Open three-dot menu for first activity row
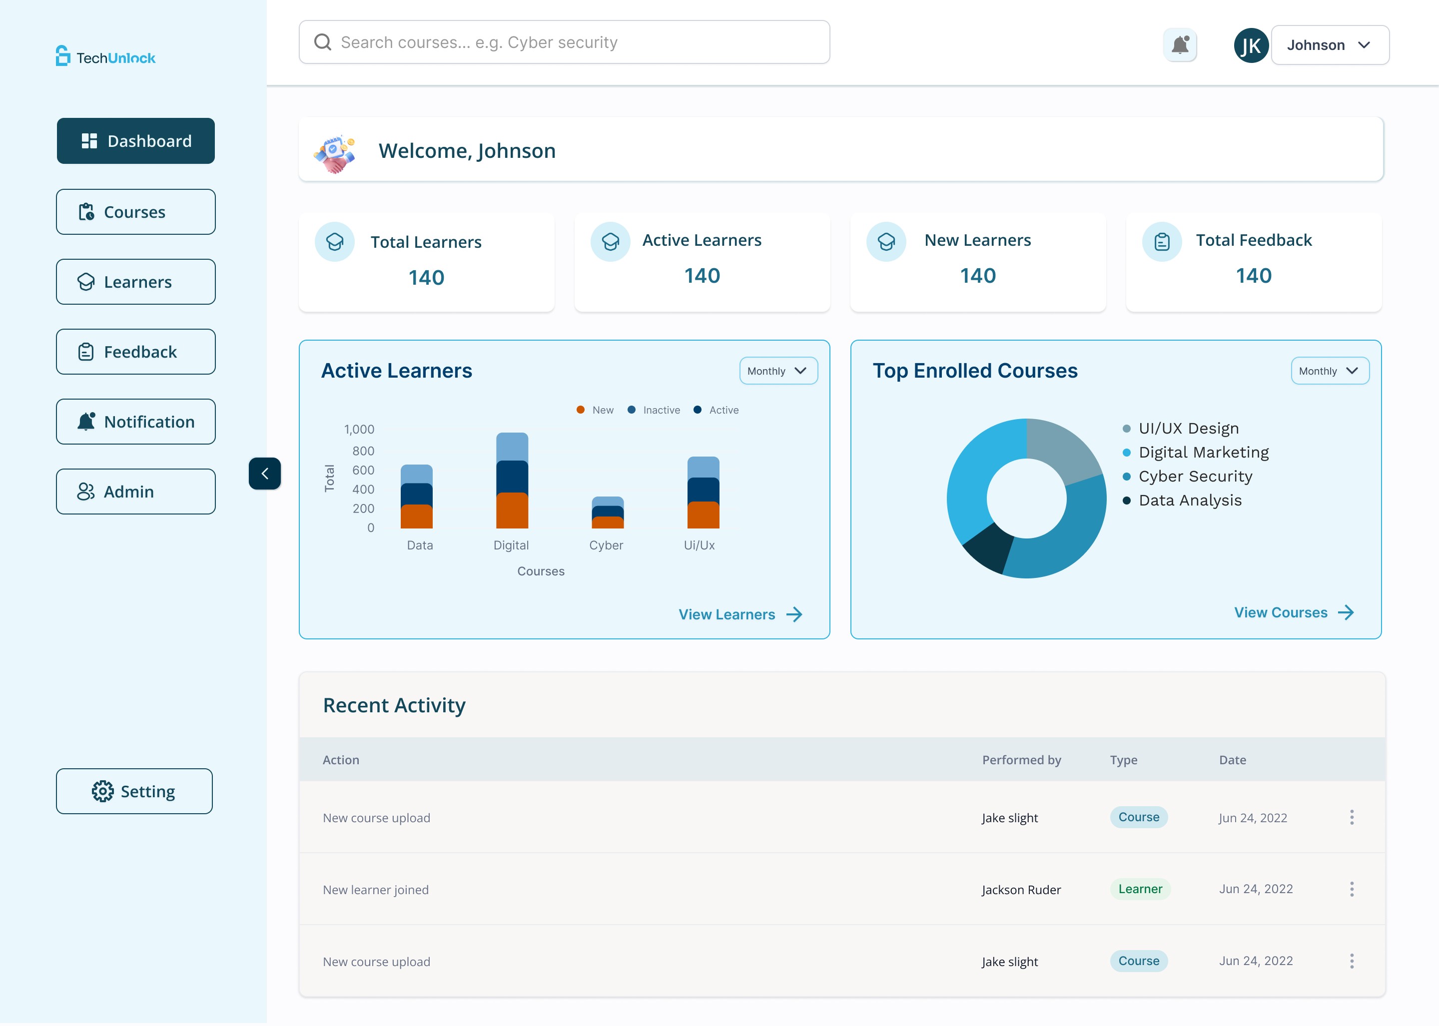This screenshot has width=1439, height=1026. pos(1352,818)
